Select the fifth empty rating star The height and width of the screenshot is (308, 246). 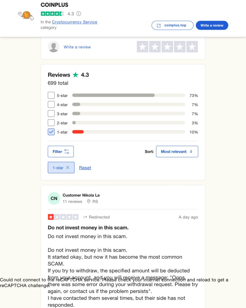[x=192, y=47]
